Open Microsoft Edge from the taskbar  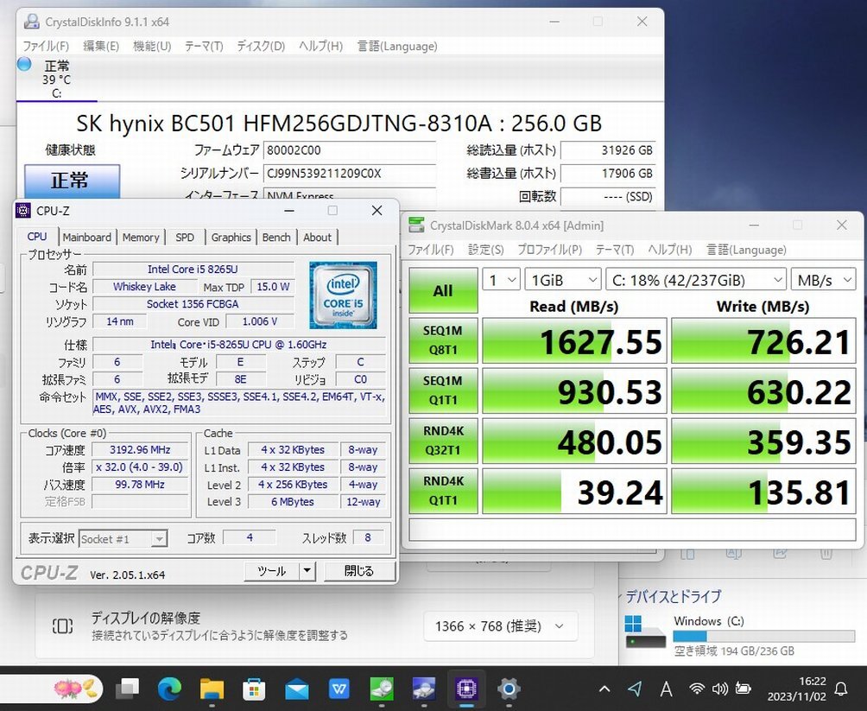170,689
